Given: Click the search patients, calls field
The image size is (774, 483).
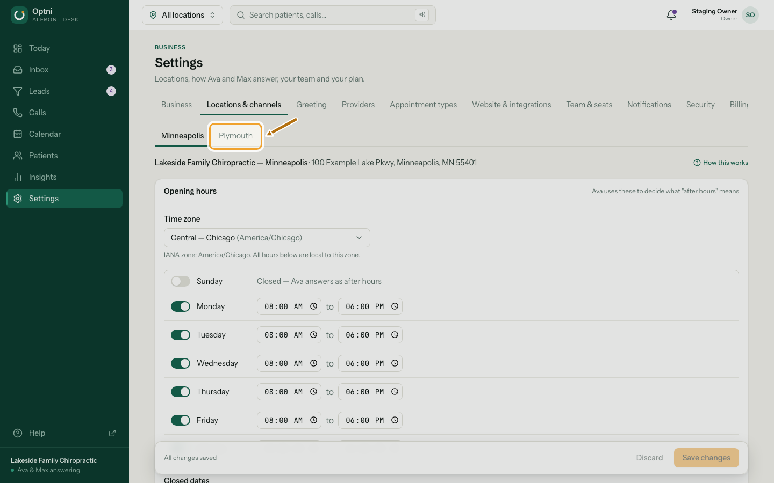Looking at the screenshot, I should (332, 15).
